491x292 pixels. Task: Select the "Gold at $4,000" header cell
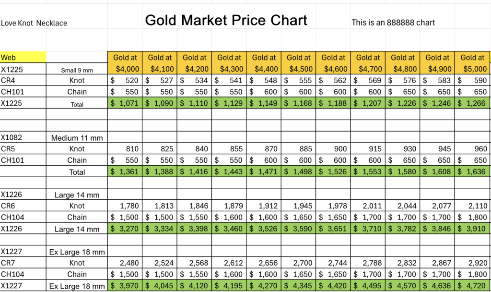(125, 63)
